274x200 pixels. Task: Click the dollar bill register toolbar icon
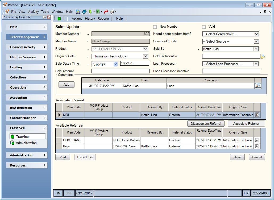[98, 12]
